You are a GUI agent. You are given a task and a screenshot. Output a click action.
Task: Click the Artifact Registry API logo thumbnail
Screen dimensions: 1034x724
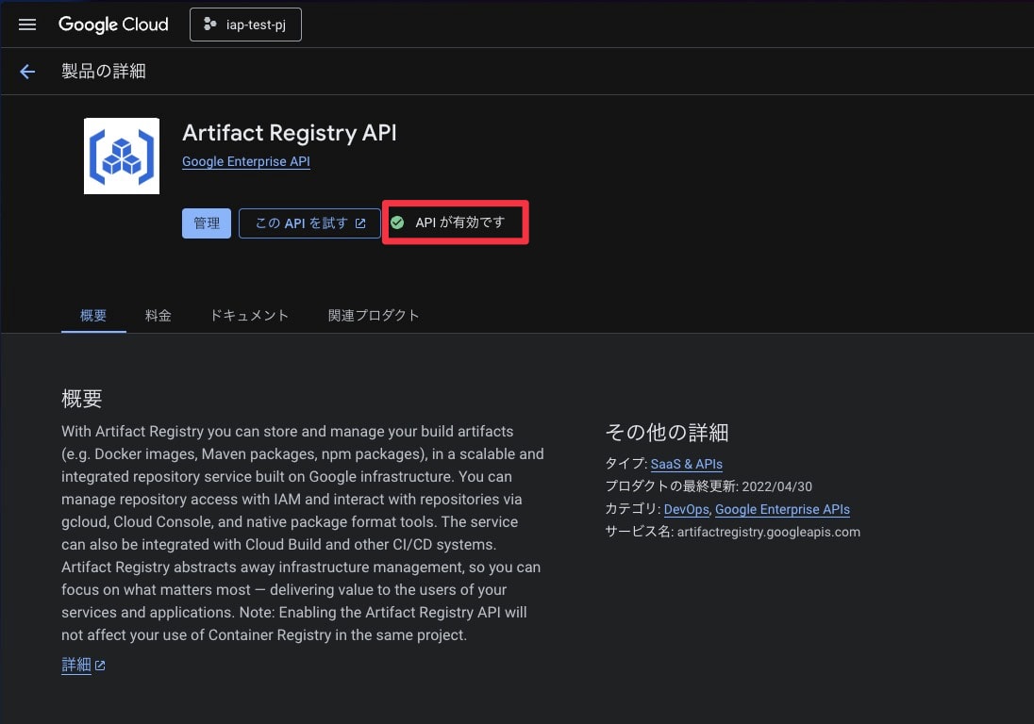point(122,156)
